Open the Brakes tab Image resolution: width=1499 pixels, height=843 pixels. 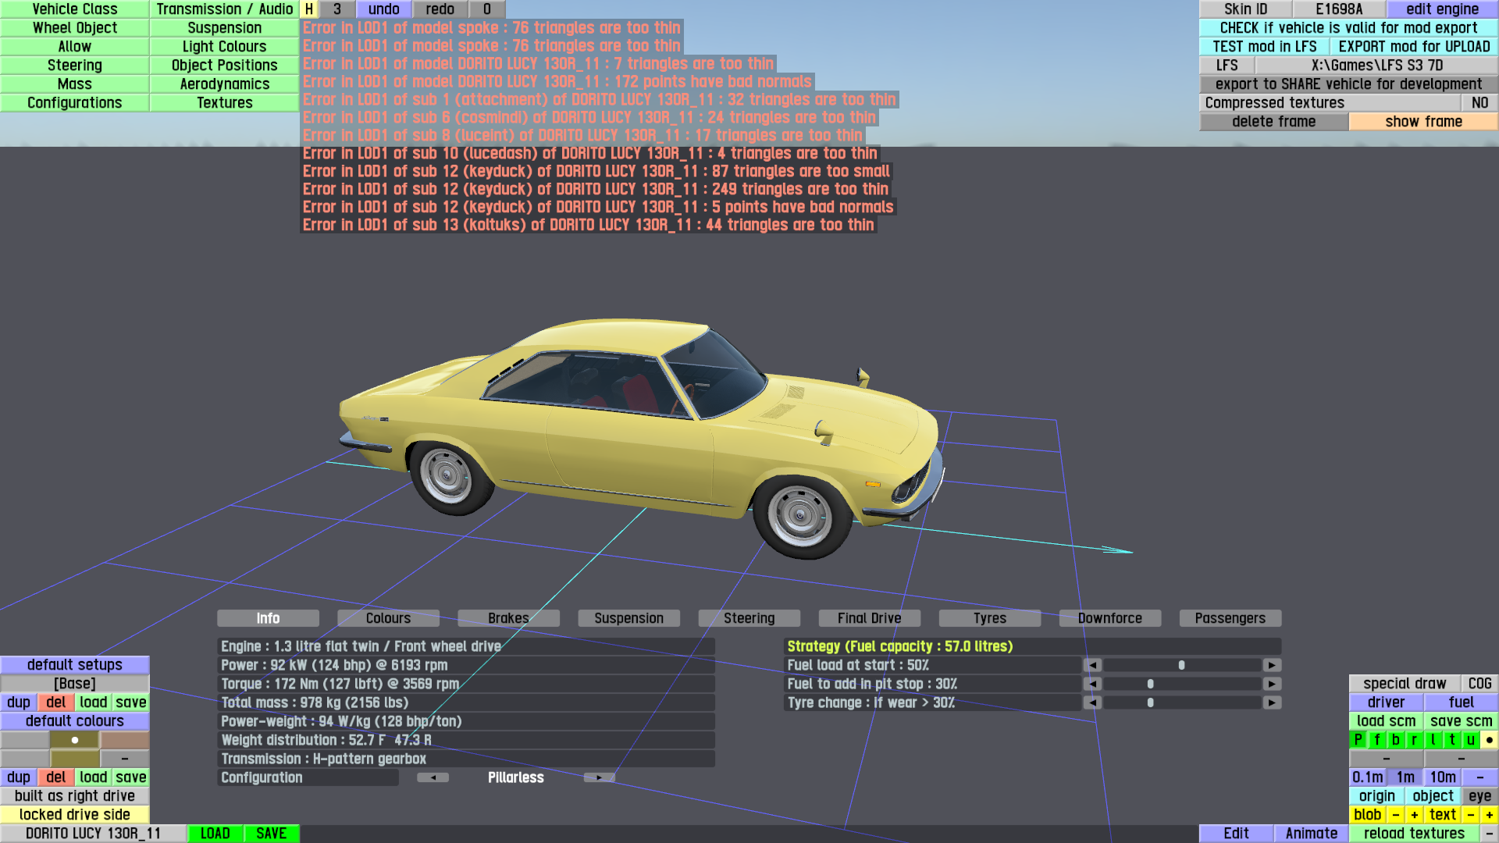tap(508, 618)
